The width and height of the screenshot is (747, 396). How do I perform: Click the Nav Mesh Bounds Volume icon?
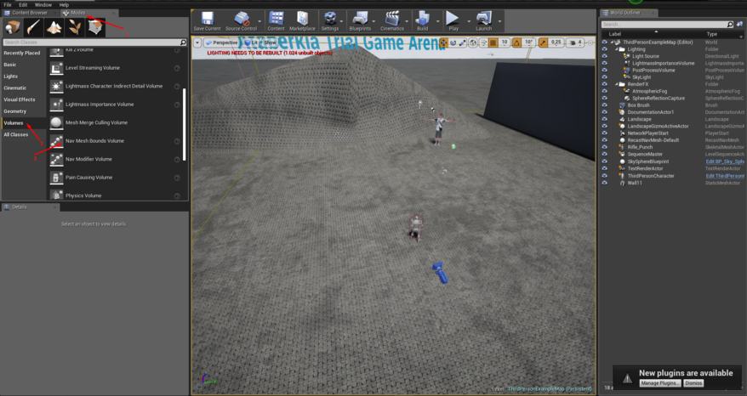click(56, 141)
